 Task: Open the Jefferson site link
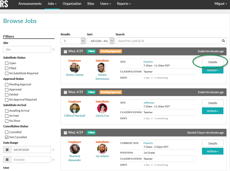[x=149, y=103]
